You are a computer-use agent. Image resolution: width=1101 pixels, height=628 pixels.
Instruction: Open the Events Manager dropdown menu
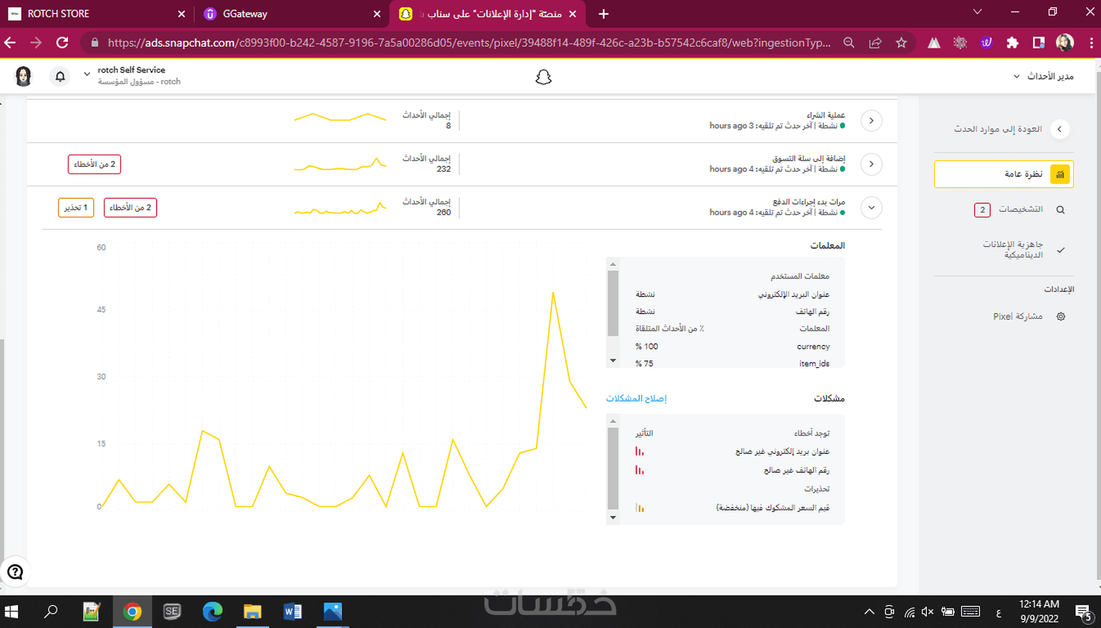1044,76
